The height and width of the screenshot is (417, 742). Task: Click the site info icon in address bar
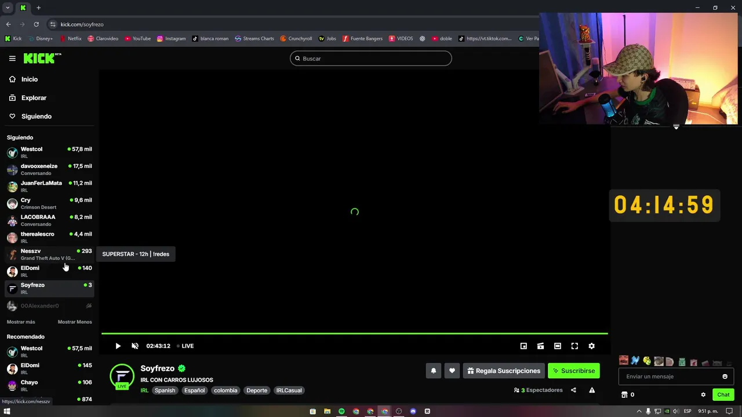click(53, 24)
